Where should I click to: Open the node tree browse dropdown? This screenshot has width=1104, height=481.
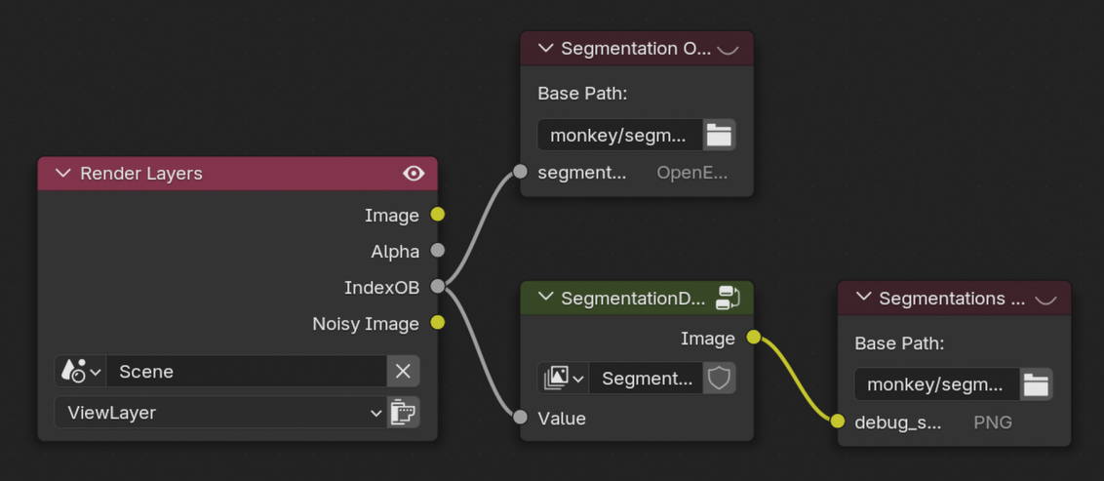tap(564, 378)
